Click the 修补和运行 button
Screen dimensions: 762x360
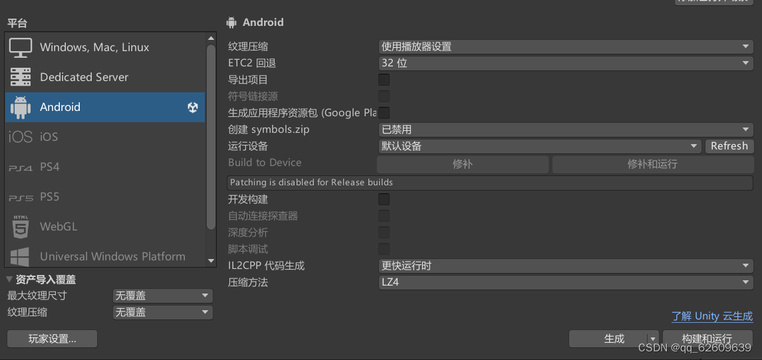(x=653, y=164)
